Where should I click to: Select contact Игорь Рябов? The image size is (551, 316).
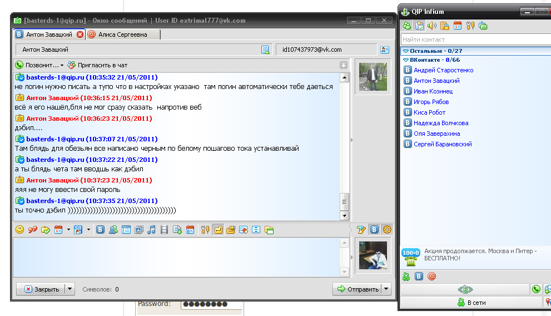(x=431, y=102)
